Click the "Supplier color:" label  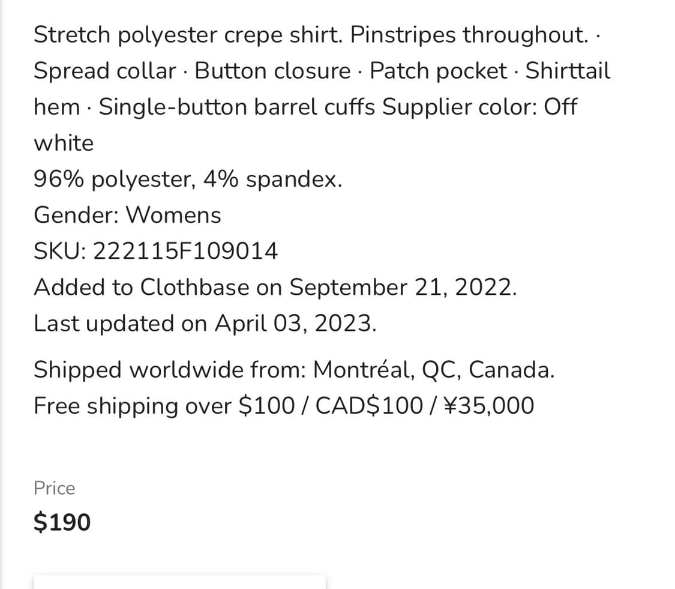pyautogui.click(x=460, y=107)
